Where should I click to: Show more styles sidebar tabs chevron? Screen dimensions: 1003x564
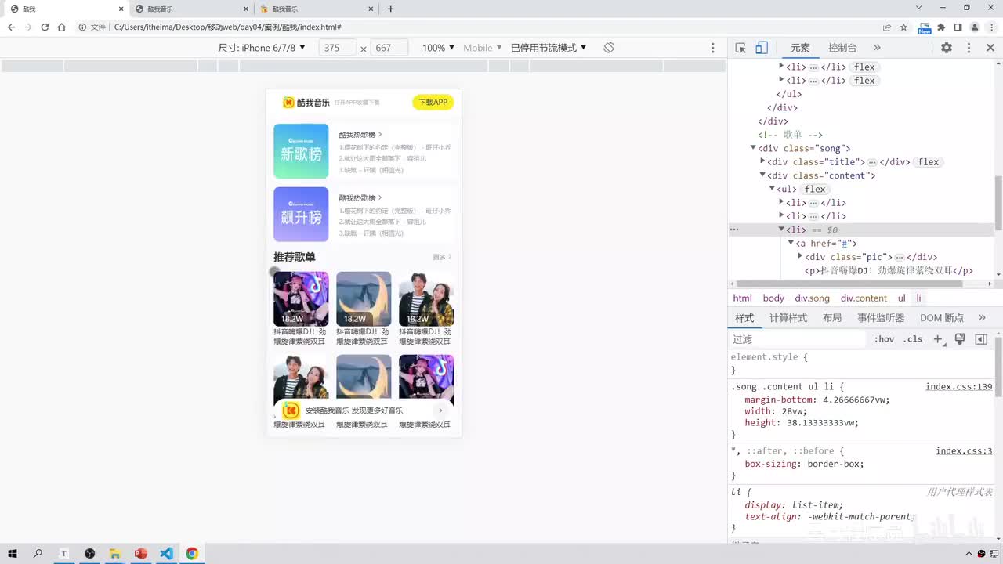coord(982,318)
